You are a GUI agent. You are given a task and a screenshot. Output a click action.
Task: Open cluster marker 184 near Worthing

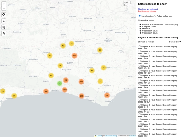click(x=46, y=91)
